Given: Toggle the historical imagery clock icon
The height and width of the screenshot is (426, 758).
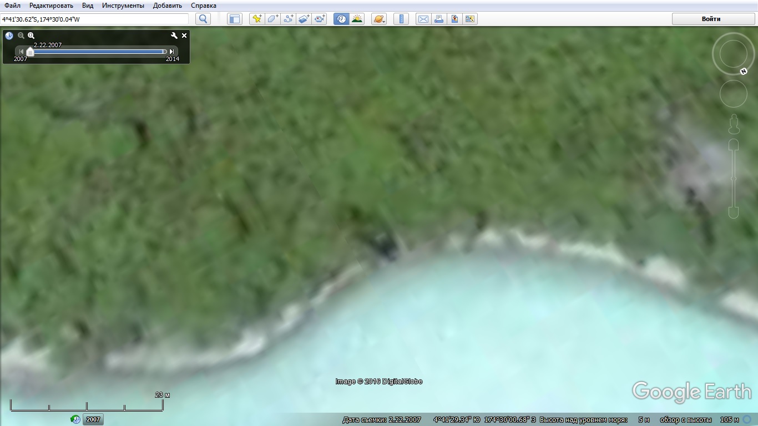Looking at the screenshot, I should (341, 19).
